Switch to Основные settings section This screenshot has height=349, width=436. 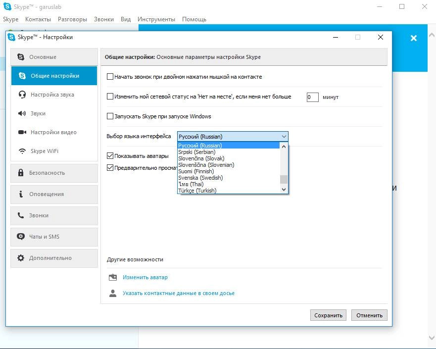coord(54,57)
